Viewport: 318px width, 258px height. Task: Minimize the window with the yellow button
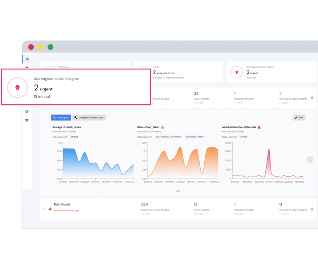[x=41, y=47]
